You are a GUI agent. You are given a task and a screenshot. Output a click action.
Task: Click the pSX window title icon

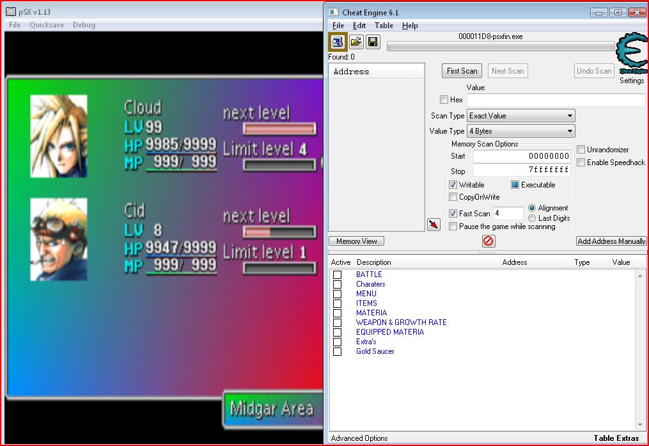[x=11, y=12]
